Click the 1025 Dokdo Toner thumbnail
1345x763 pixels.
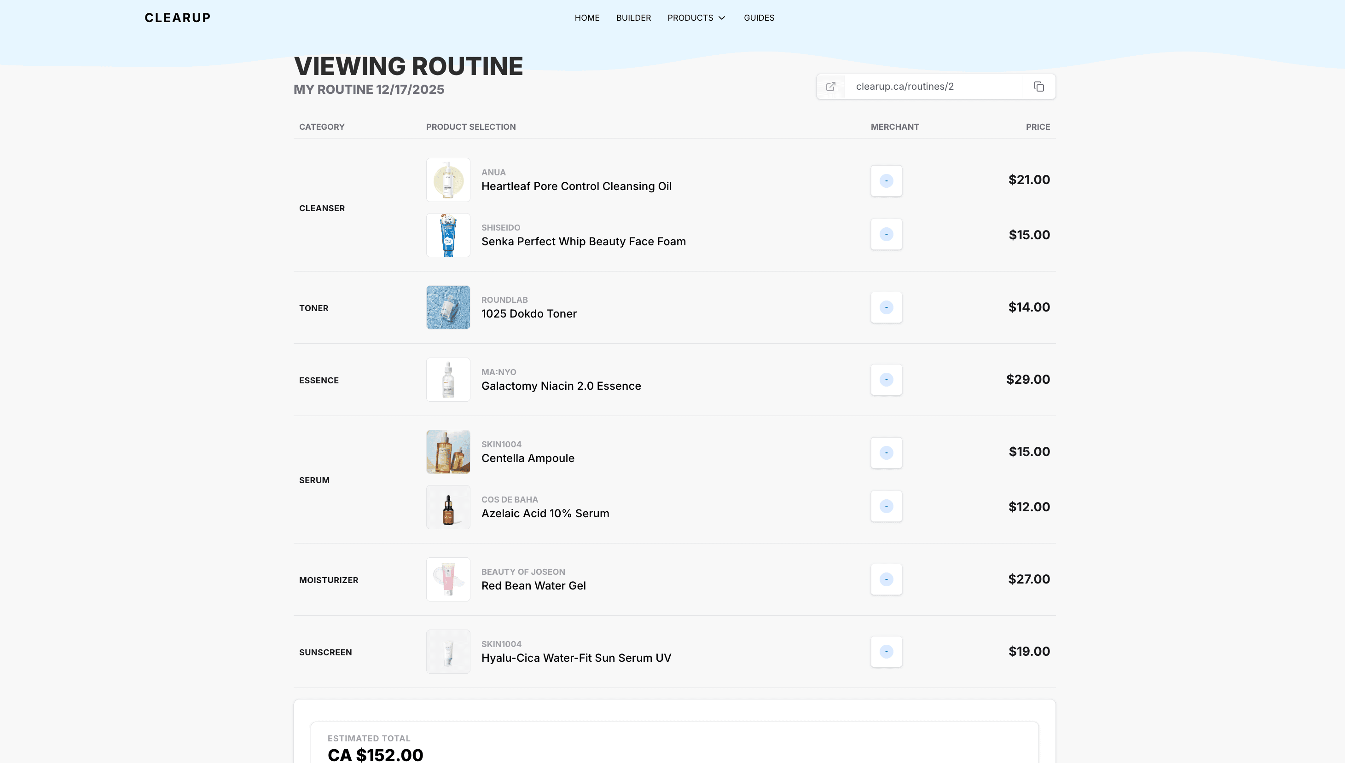tap(447, 307)
